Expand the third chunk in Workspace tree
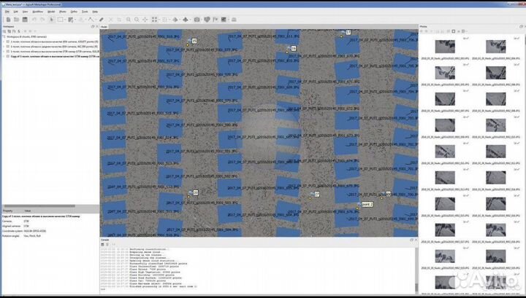This screenshot has height=298, width=526. (x=4, y=52)
